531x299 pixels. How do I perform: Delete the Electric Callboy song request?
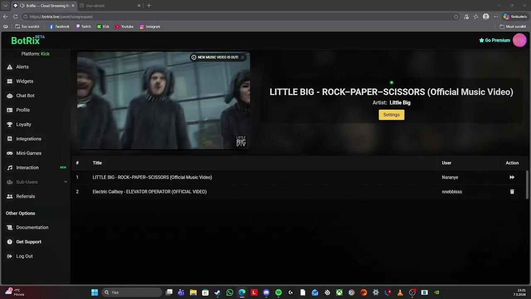coord(512,192)
